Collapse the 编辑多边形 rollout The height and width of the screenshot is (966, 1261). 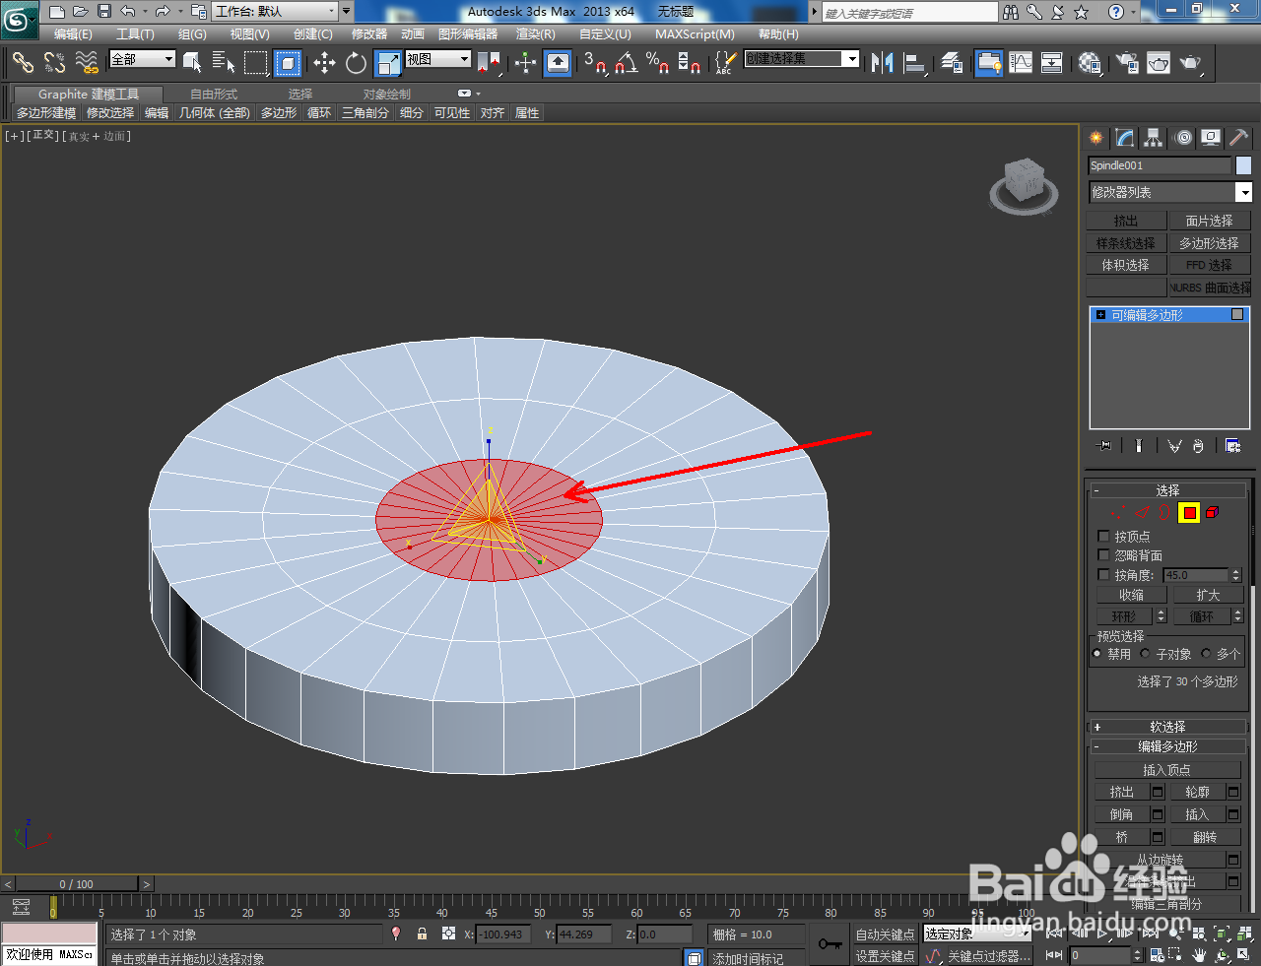[1167, 746]
